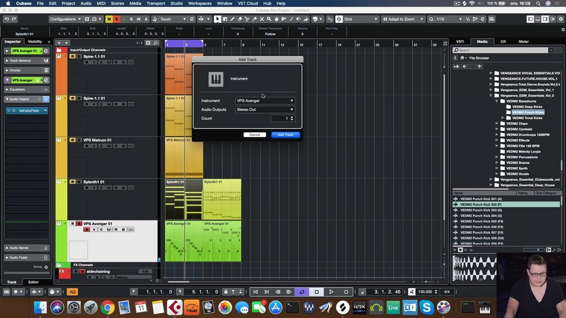566x318 pixels.
Task: Open the Project menu
Action: click(68, 4)
